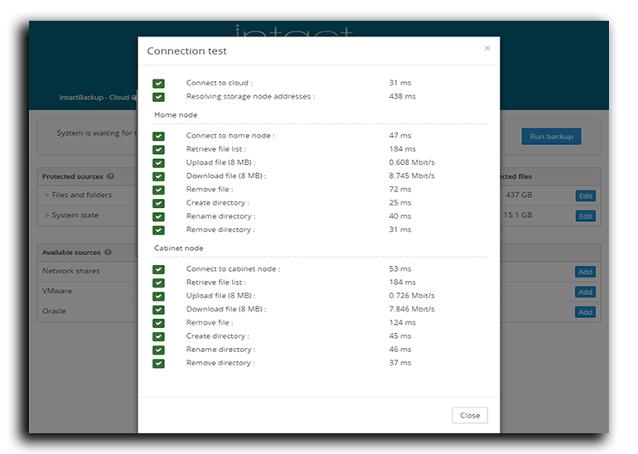Edit the System state protected source
Viewport: 638px width, 454px height.
point(585,216)
